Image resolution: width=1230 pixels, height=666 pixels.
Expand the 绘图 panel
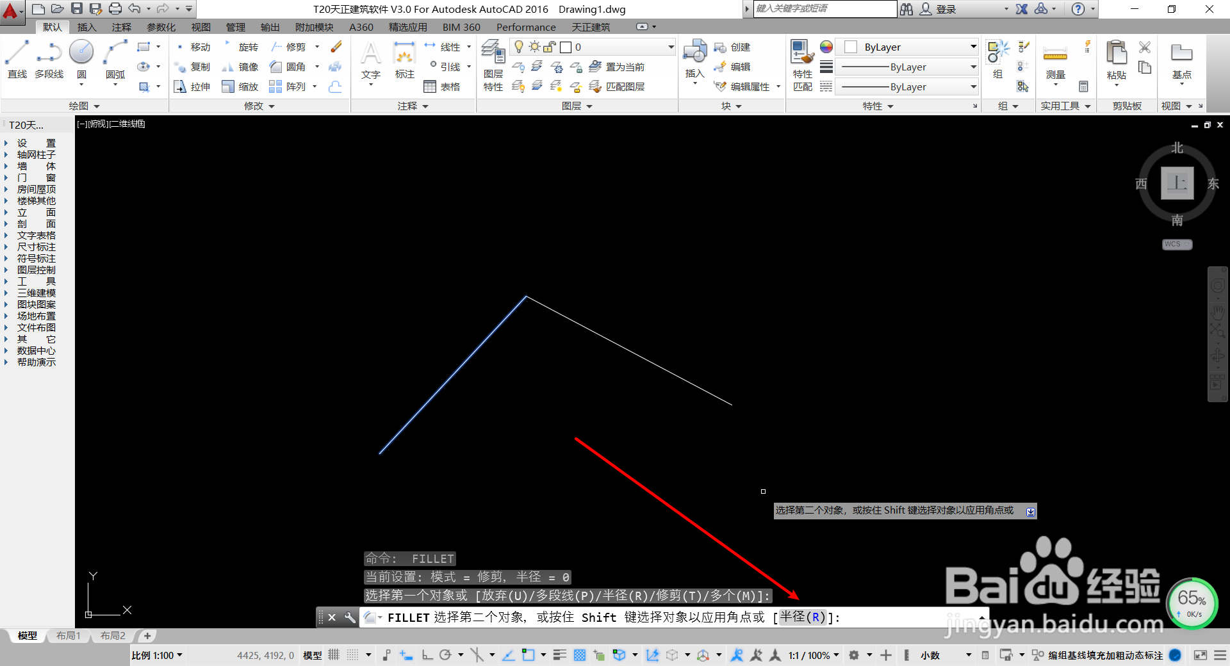pos(84,106)
